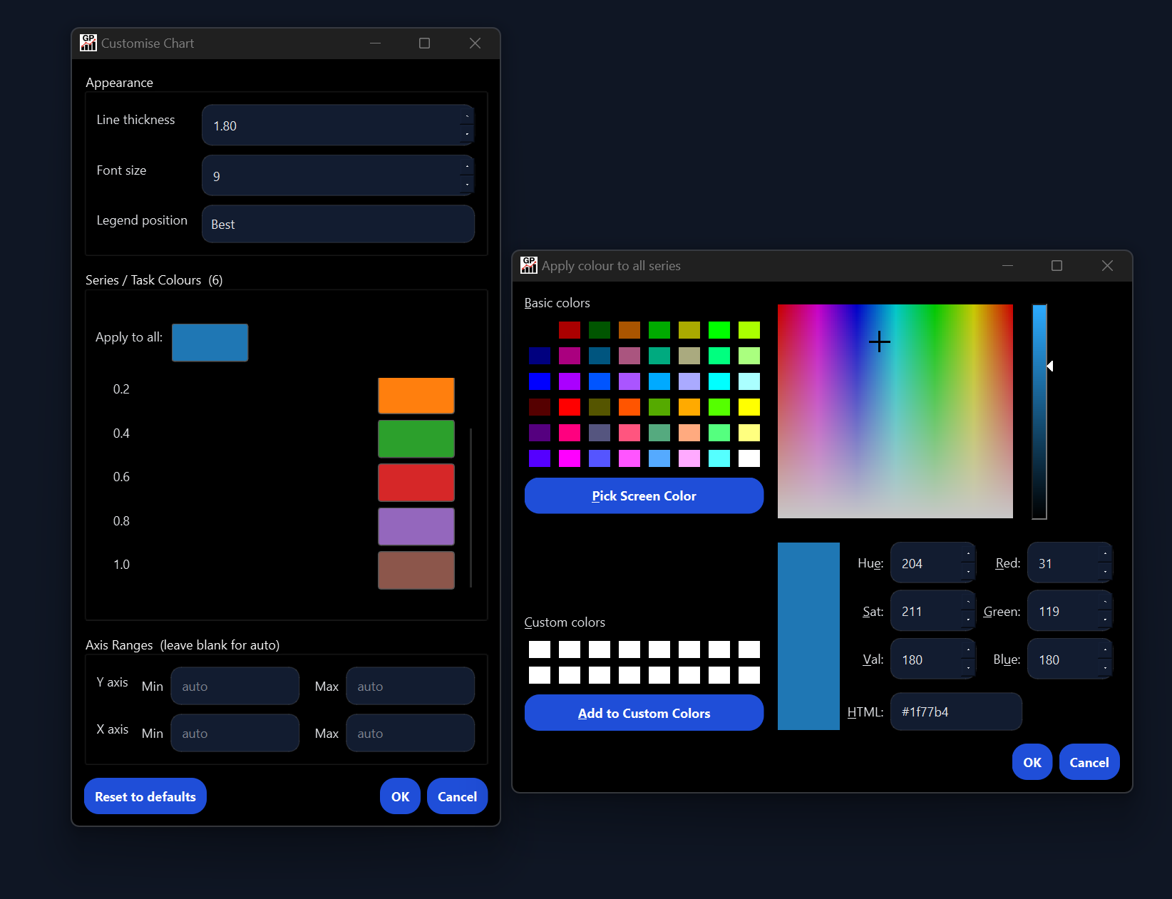
Task: Select magenta basic colour swatch
Action: 570,458
